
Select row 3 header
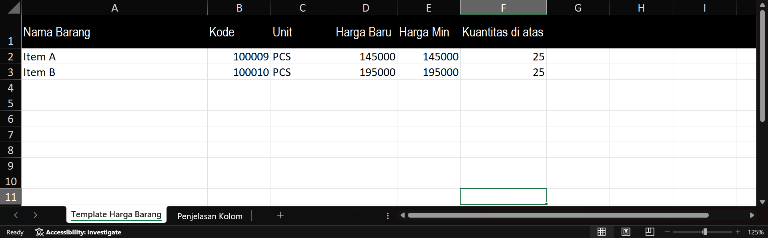(x=10, y=72)
